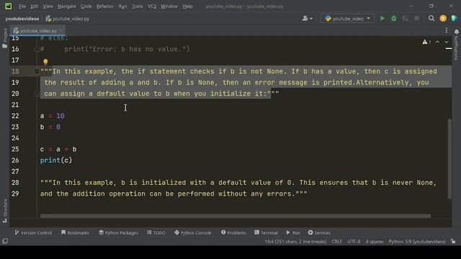Open Python Console tool window
This screenshot has height=259, width=461.
pyautogui.click(x=193, y=232)
